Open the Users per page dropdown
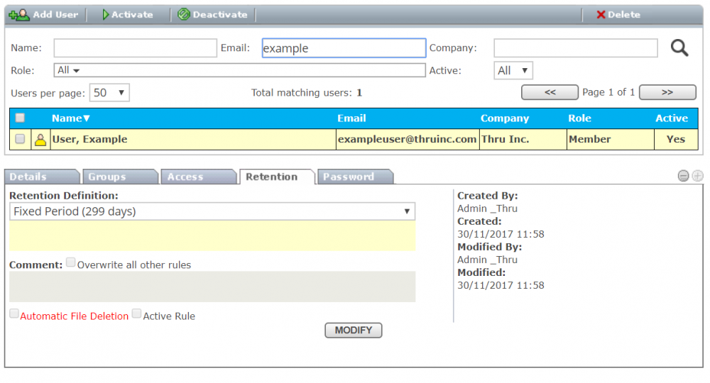 coord(109,93)
